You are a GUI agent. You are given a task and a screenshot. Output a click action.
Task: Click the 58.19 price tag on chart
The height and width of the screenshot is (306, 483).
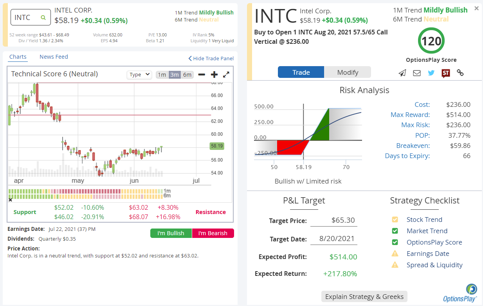(x=216, y=146)
